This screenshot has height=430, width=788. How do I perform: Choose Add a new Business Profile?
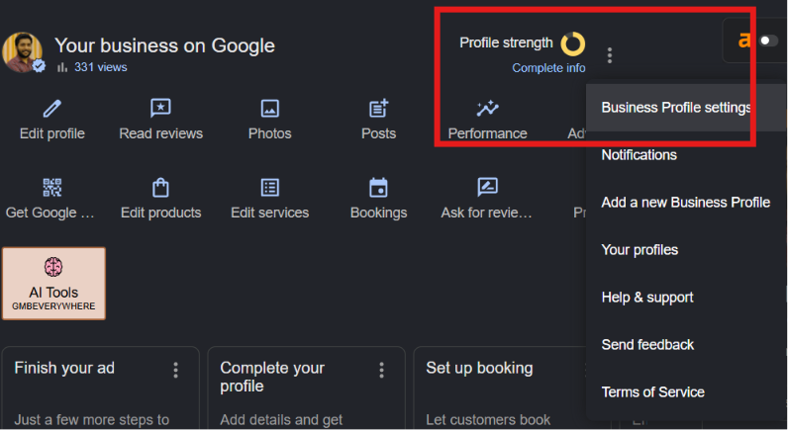point(685,203)
